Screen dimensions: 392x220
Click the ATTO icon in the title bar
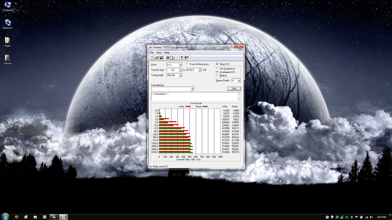click(x=150, y=47)
